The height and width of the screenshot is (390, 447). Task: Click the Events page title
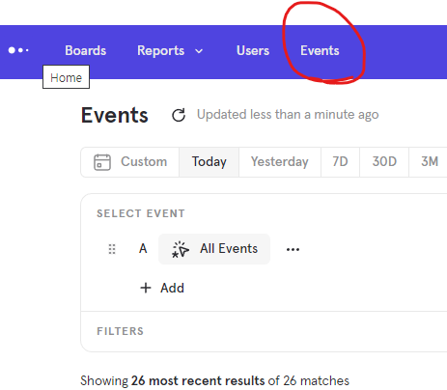(115, 115)
